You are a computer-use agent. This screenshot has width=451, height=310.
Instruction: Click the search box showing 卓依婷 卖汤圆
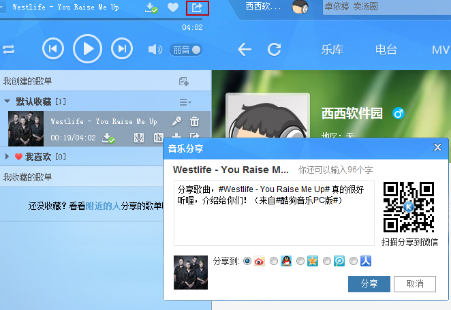click(387, 7)
